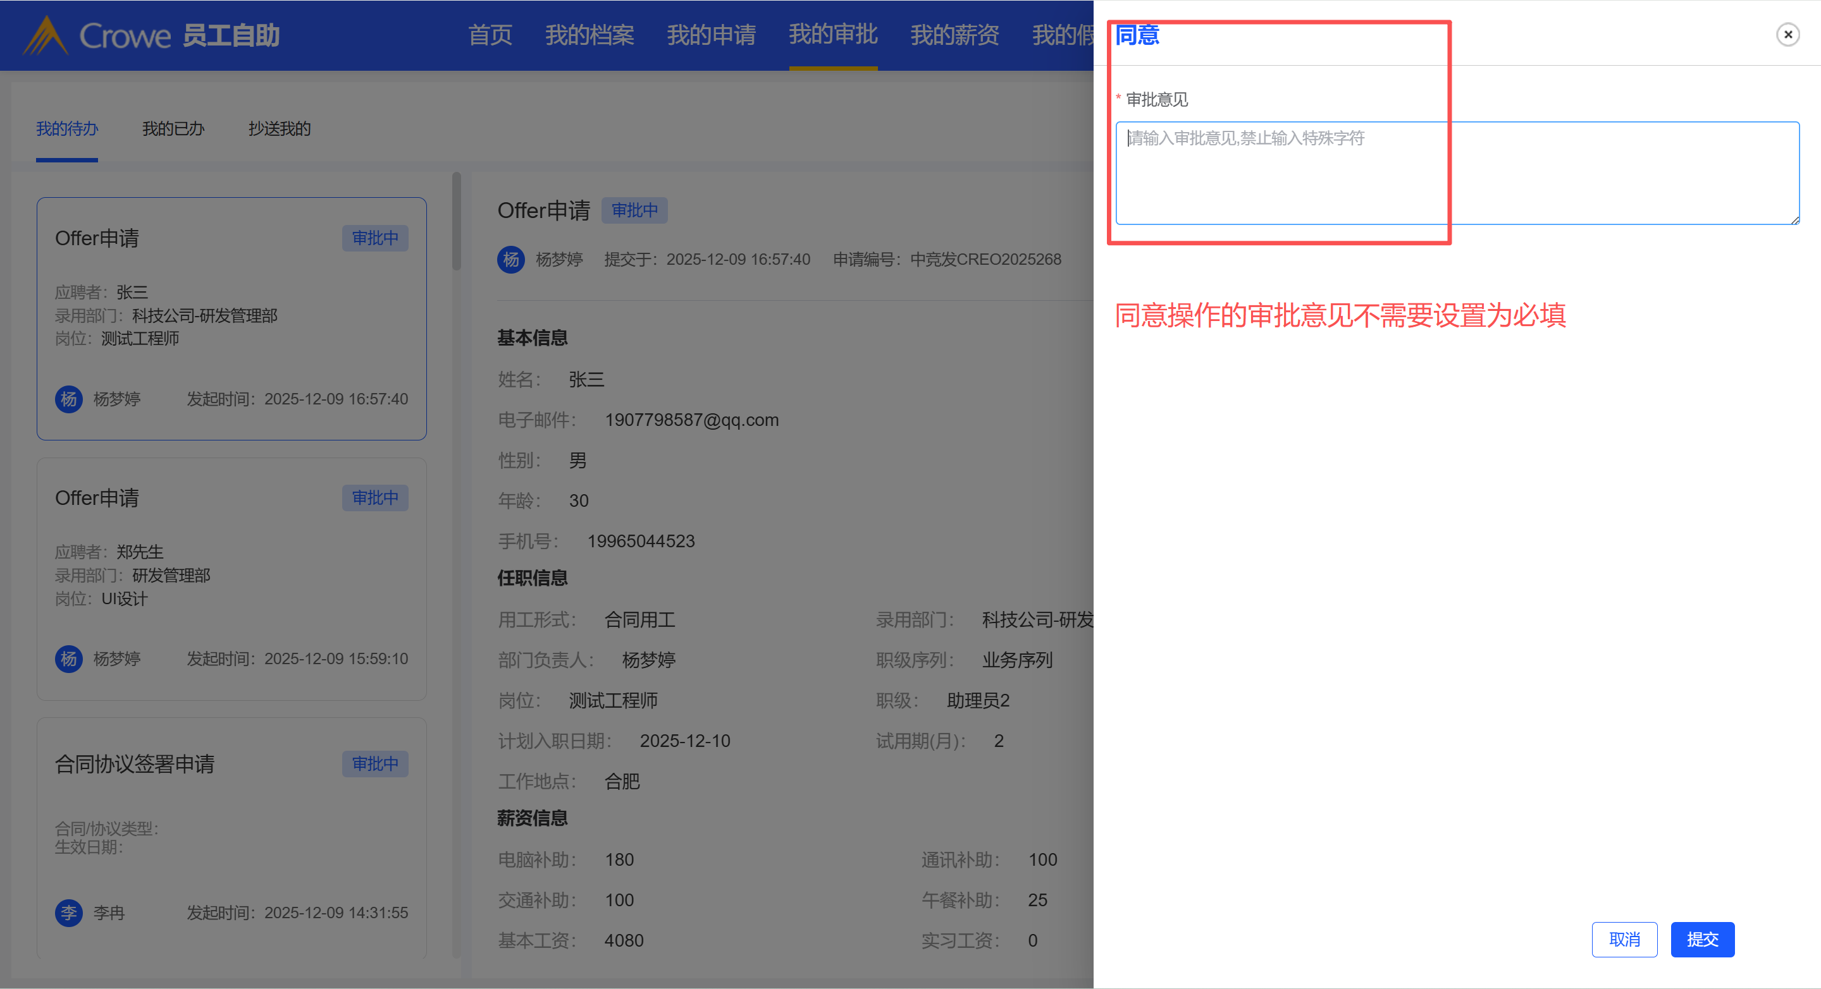The width and height of the screenshot is (1821, 989).
Task: Click 杨 avatar on 郑先生 Offer card
Action: (x=68, y=658)
